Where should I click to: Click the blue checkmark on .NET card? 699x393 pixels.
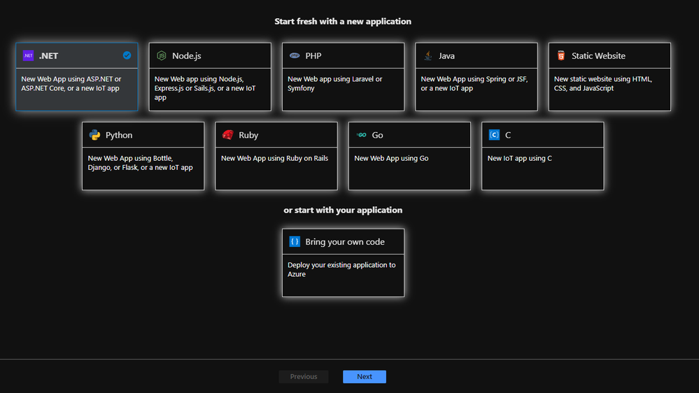pos(127,55)
